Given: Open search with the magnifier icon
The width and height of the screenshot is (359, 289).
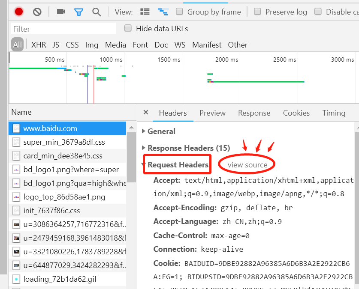Looking at the screenshot, I should click(97, 12).
